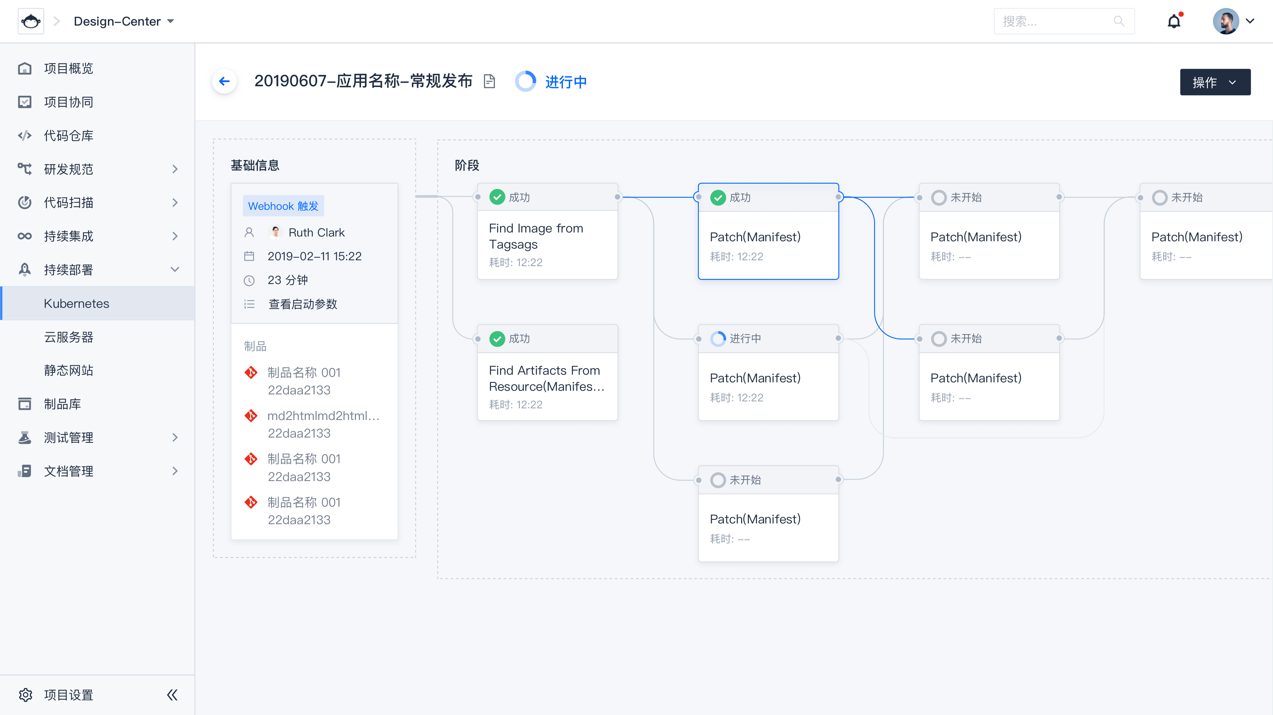This screenshot has height=715, width=1273.
Task: Click the git icon of md2htmlmd2html artifact
Action: (251, 416)
